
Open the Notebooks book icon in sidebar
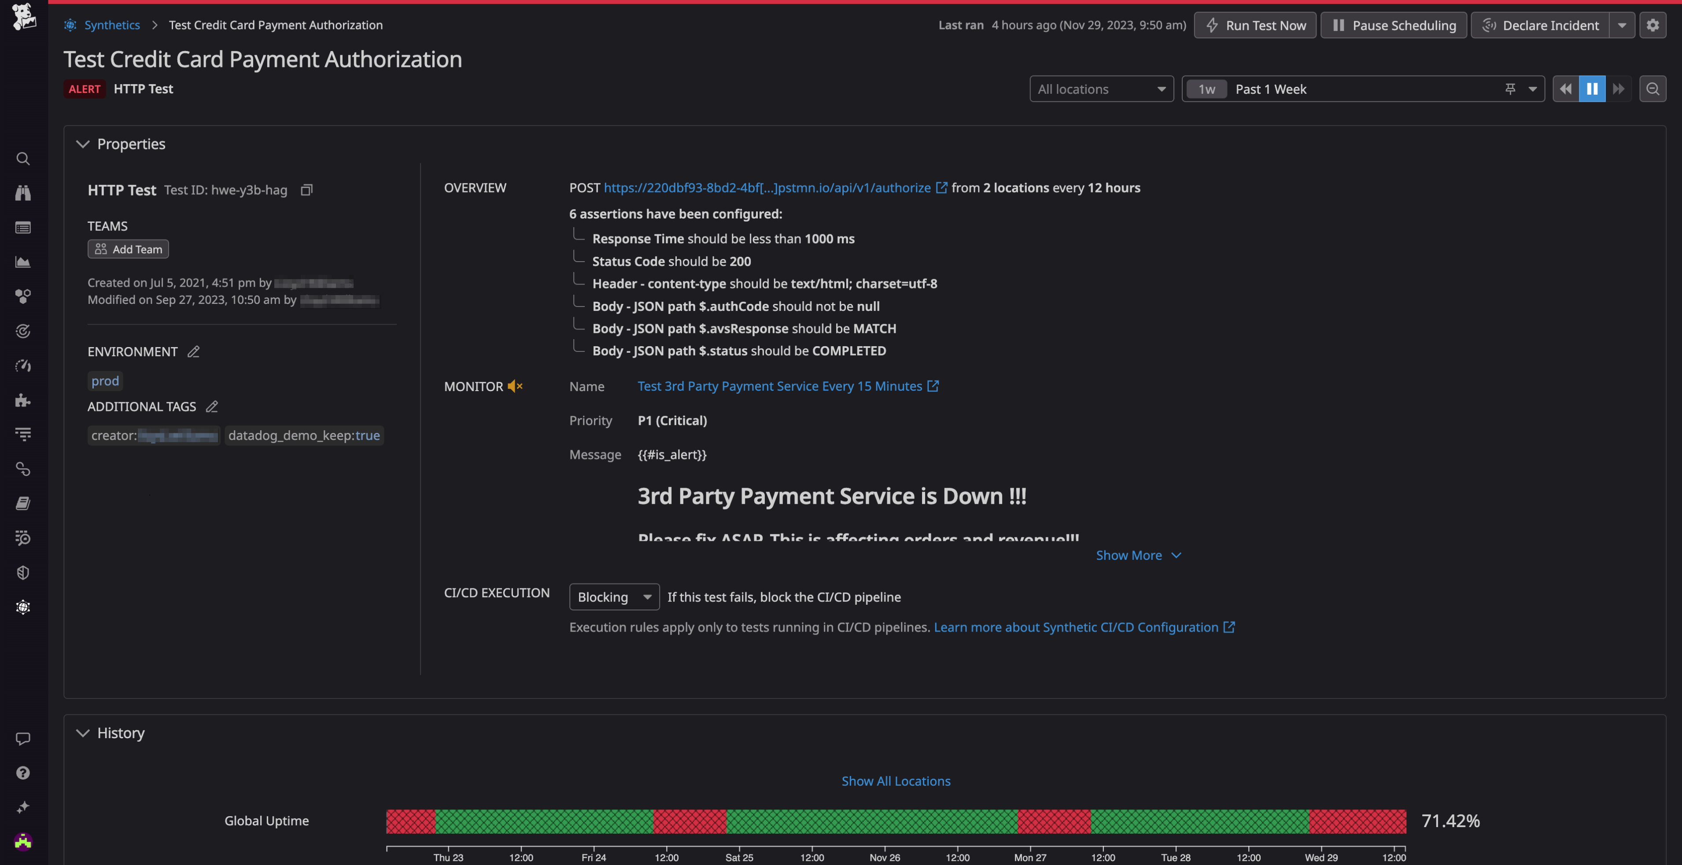(x=23, y=503)
